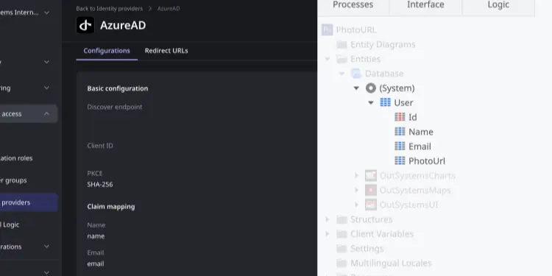Collapse the Entities folder arrow
Screen dimensions: 552x276
pyautogui.click(x=328, y=59)
